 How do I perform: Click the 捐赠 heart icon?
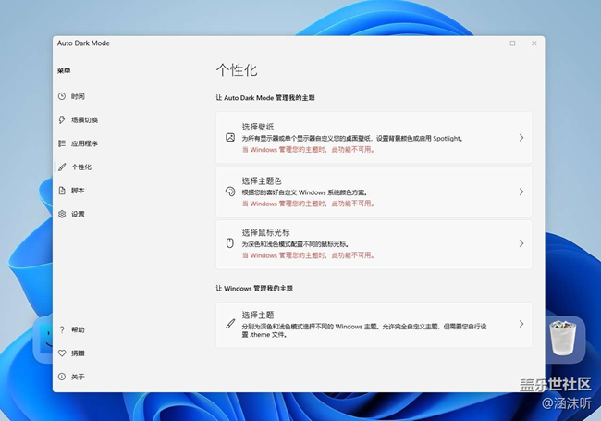click(x=62, y=353)
